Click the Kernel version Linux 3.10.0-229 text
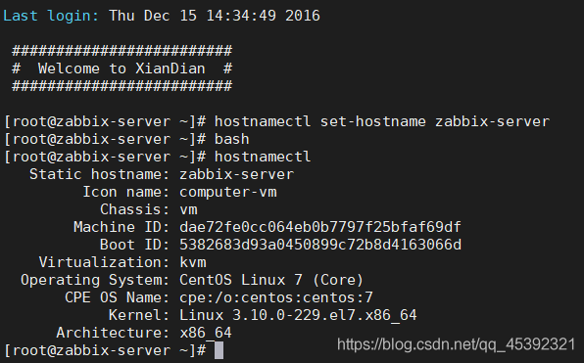584x363 pixels. [x=298, y=315]
